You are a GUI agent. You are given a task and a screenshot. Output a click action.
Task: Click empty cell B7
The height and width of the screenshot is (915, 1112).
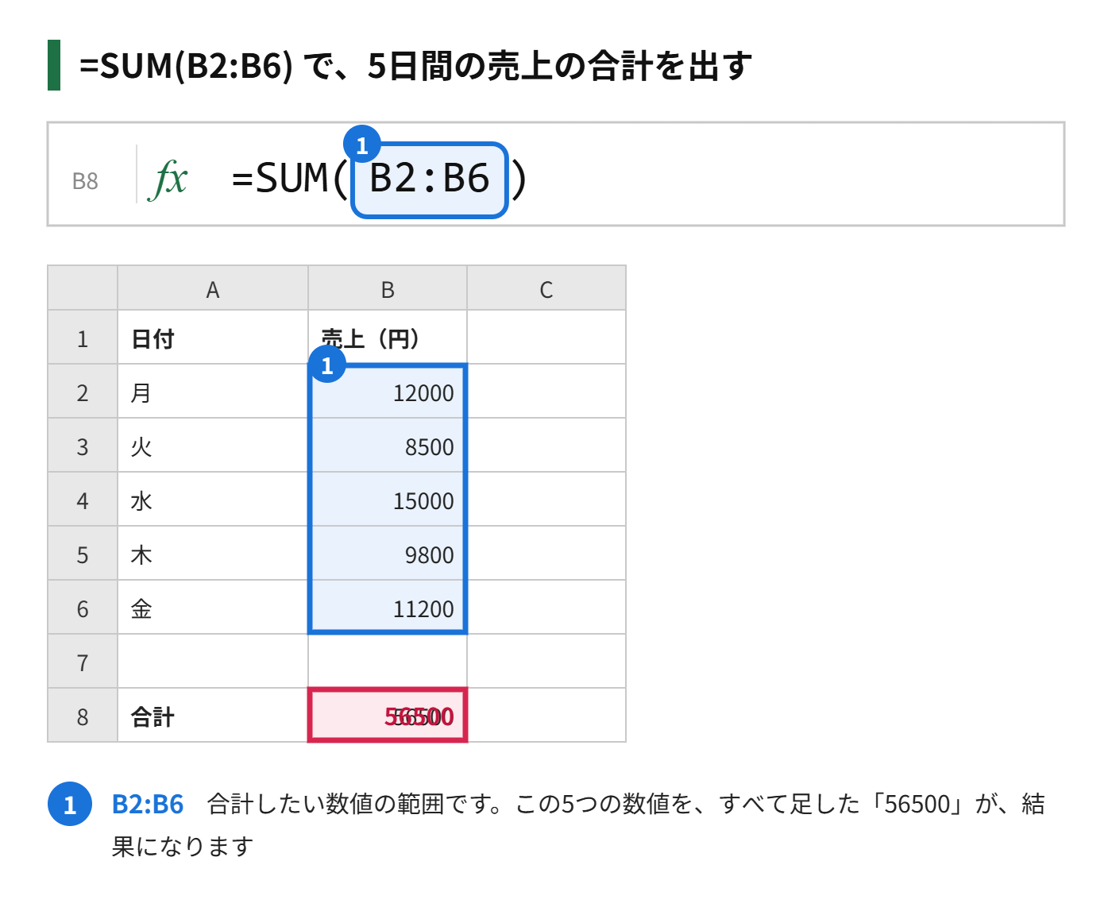pos(388,662)
